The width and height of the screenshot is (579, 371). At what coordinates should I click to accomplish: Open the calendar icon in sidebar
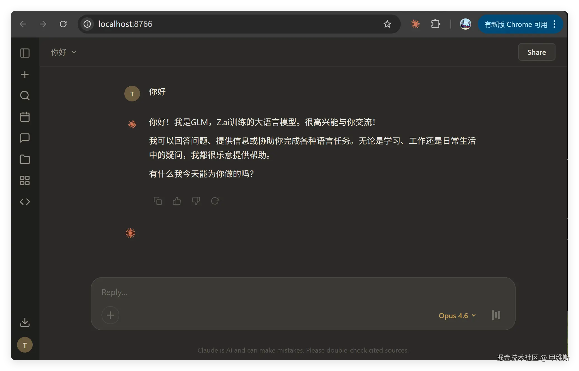[x=25, y=117]
